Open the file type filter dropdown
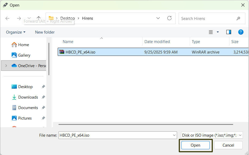 click(212, 135)
